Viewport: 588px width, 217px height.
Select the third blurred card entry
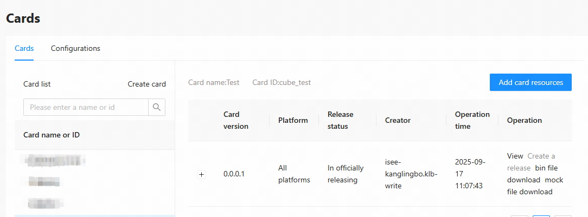click(x=44, y=203)
